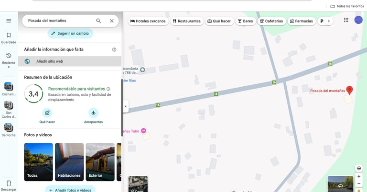Image resolution: width=367 pixels, height=192 pixels.
Task: Open Exterior photos thumbnail
Action: [x=100, y=162]
